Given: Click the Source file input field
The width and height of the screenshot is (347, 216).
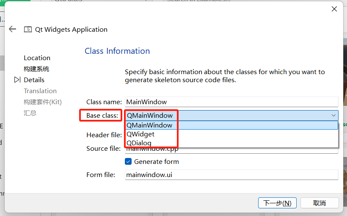Looking at the screenshot, I should 231,150.
